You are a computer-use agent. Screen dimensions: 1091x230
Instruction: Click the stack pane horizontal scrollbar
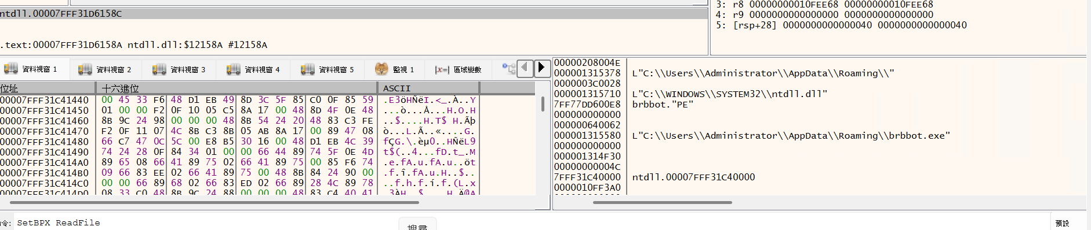point(663,203)
